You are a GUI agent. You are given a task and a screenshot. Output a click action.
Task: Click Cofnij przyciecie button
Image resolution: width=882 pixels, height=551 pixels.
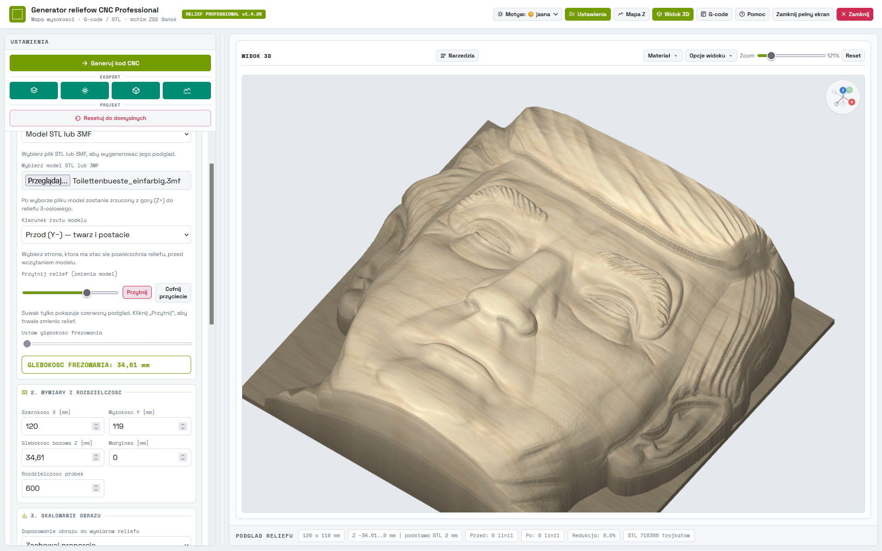[x=173, y=293]
